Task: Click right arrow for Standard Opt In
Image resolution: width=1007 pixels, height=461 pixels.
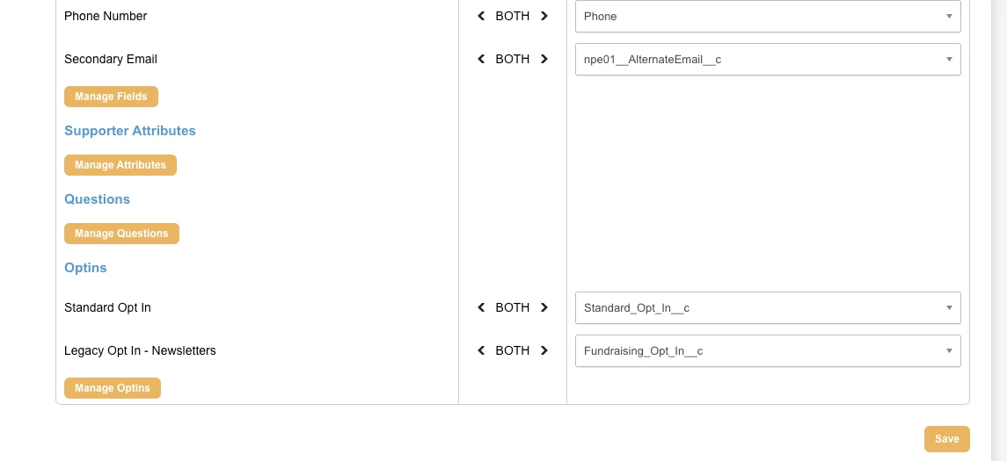Action: 544,307
